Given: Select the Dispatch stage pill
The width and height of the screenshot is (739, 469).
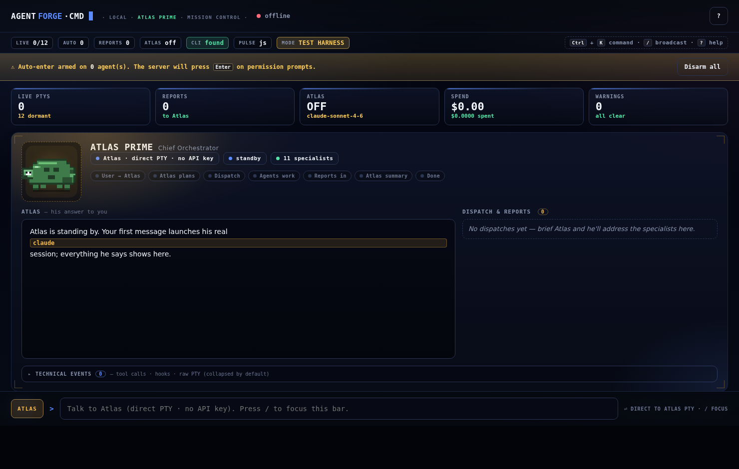Looking at the screenshot, I should pos(224,176).
